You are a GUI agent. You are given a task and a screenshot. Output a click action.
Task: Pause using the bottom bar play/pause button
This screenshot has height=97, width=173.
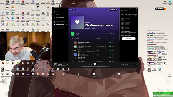(95, 64)
